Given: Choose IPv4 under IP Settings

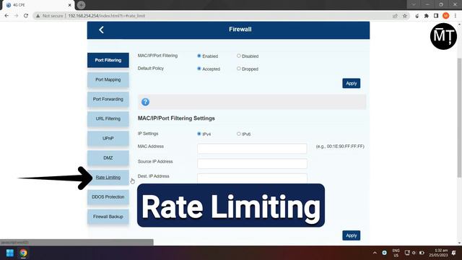Looking at the screenshot, I should pyautogui.click(x=199, y=134).
